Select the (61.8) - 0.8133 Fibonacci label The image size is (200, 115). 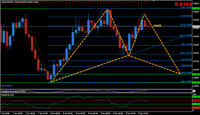coord(186,53)
